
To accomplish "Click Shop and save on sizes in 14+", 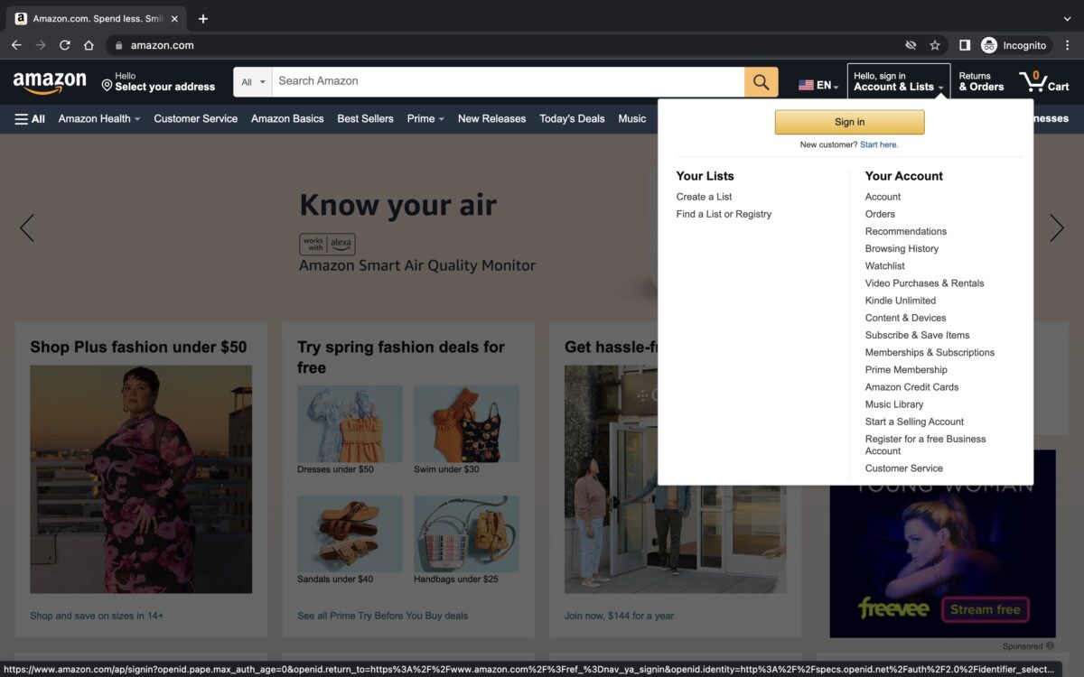I will (97, 616).
